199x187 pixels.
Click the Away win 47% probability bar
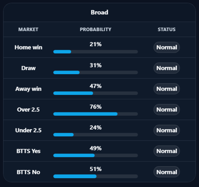(x=96, y=93)
